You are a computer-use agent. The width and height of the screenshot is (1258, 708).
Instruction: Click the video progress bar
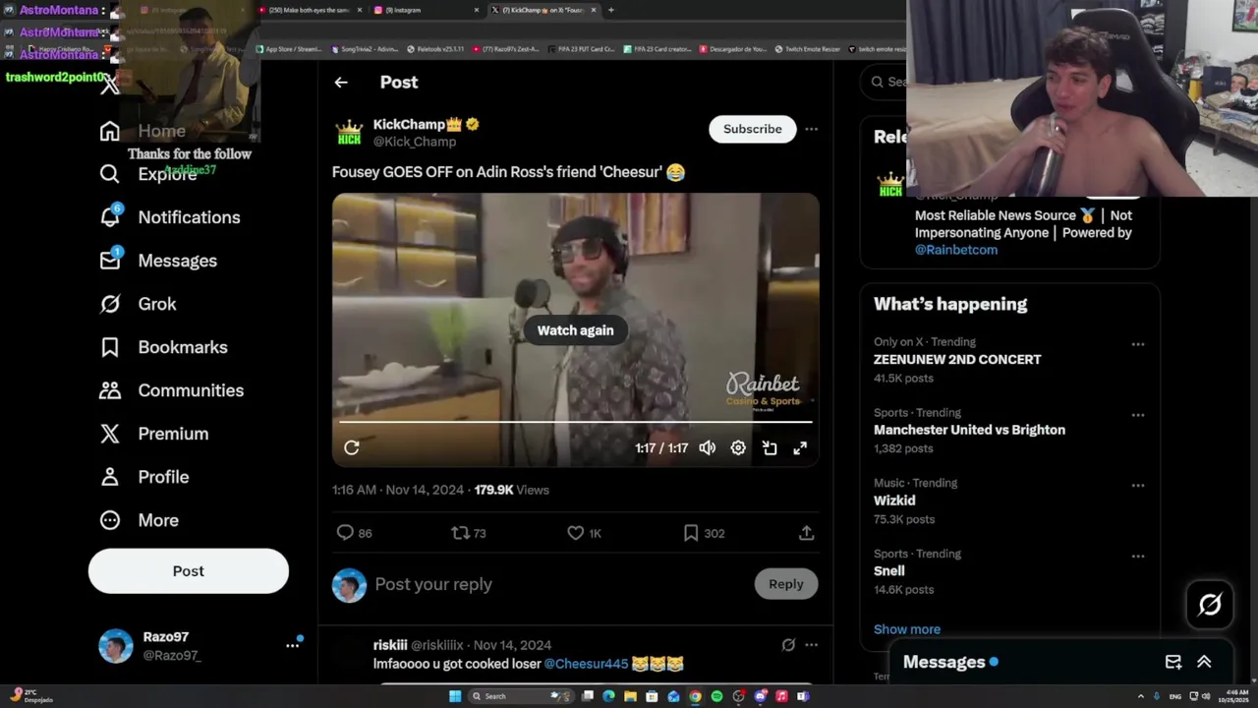[x=575, y=422]
